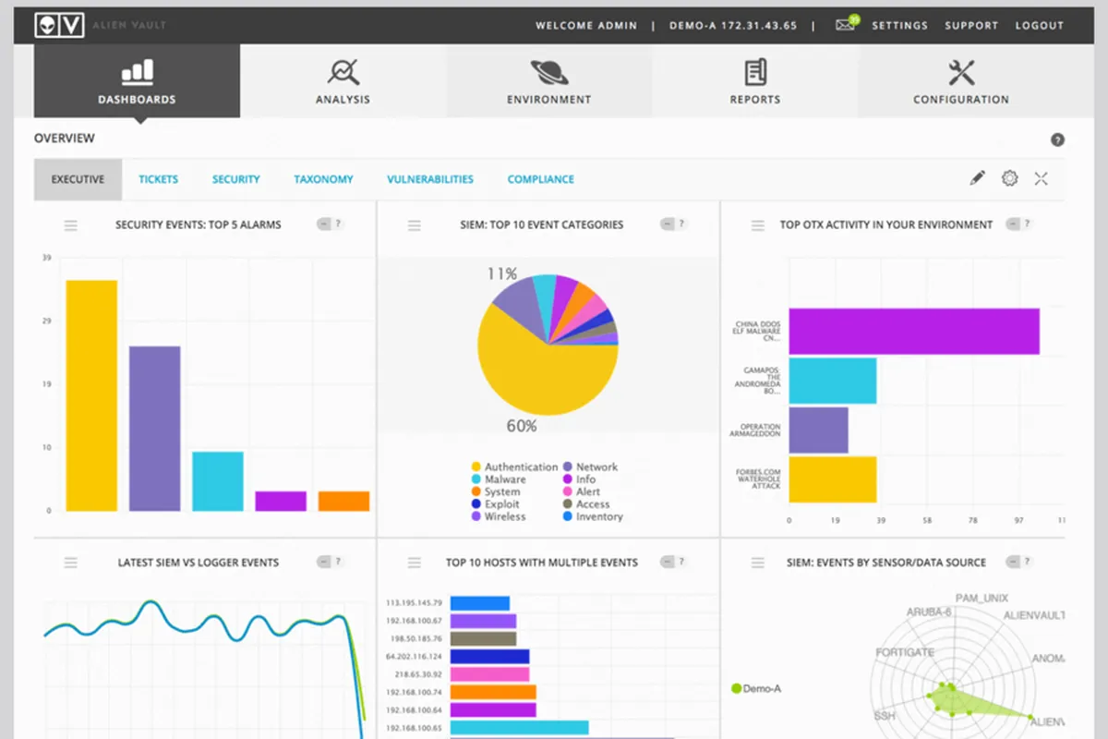Image resolution: width=1108 pixels, height=739 pixels.
Task: Click host label 64.202.116.124
Action: tap(414, 657)
